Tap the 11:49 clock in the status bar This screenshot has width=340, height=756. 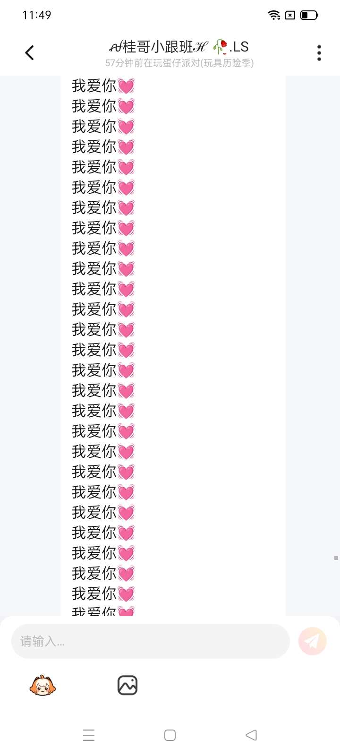coord(37,15)
